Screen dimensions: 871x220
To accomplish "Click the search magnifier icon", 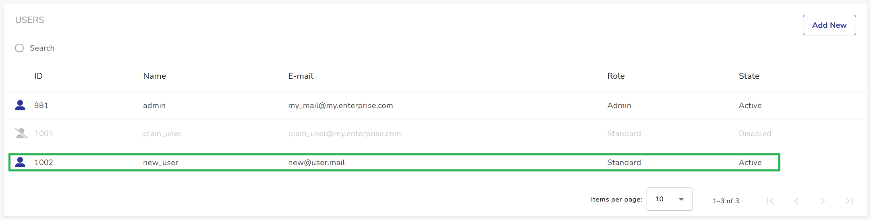I will [x=19, y=48].
